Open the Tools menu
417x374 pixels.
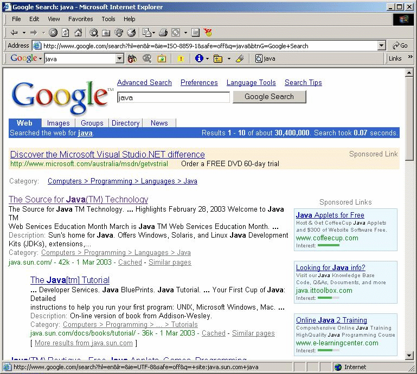point(108,19)
